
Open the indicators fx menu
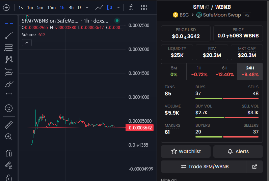point(131,7)
